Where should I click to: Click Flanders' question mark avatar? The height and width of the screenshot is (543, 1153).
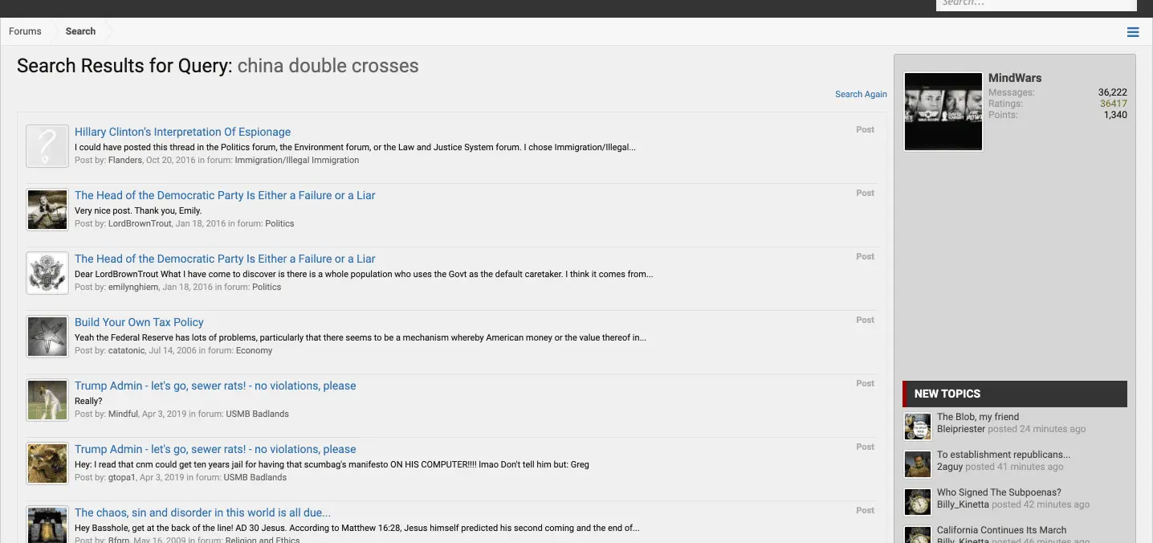point(47,146)
